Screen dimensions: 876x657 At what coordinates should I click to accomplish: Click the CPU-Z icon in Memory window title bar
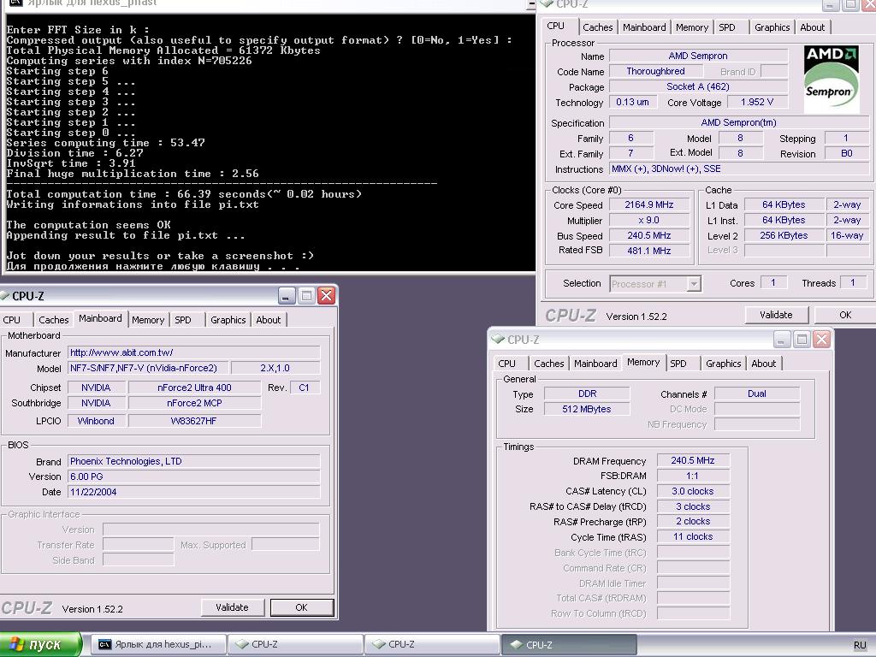pyautogui.click(x=497, y=339)
